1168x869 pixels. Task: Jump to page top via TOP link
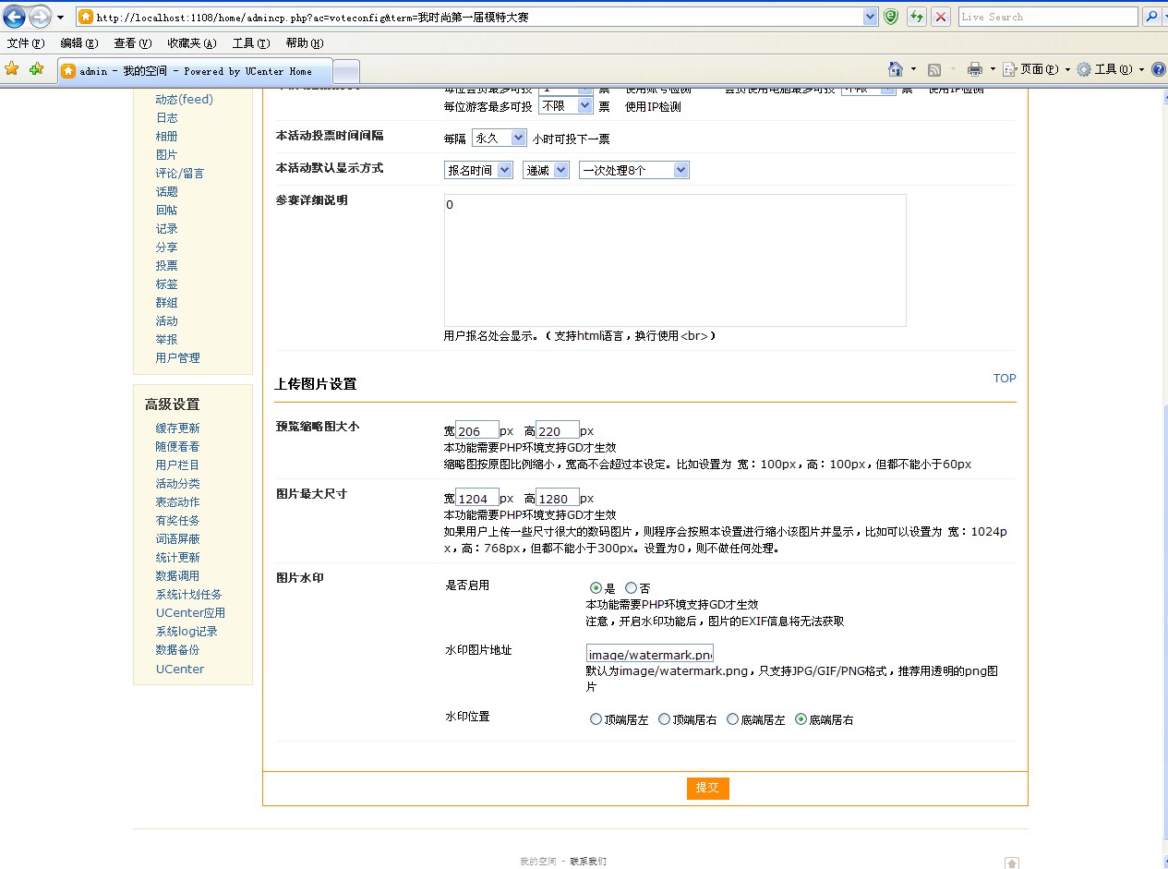(1005, 379)
